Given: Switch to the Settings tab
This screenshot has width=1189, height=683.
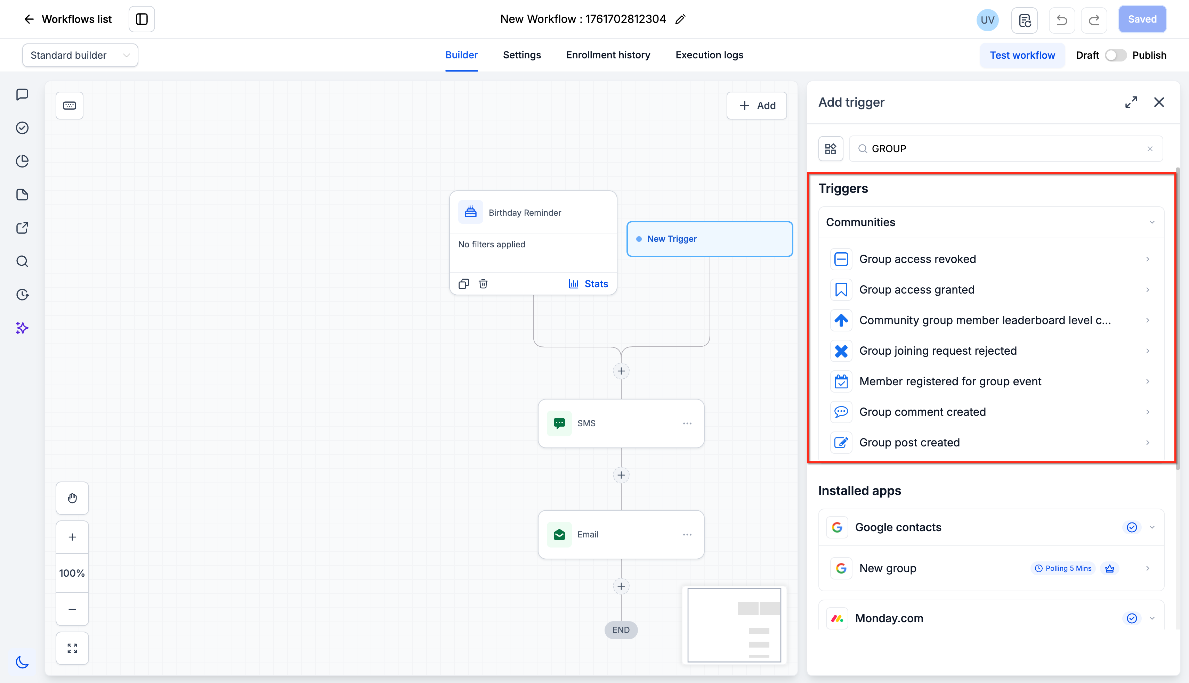Looking at the screenshot, I should pyautogui.click(x=522, y=55).
